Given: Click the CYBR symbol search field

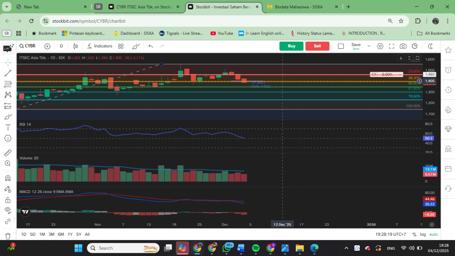Looking at the screenshot, I should pyautogui.click(x=28, y=46).
